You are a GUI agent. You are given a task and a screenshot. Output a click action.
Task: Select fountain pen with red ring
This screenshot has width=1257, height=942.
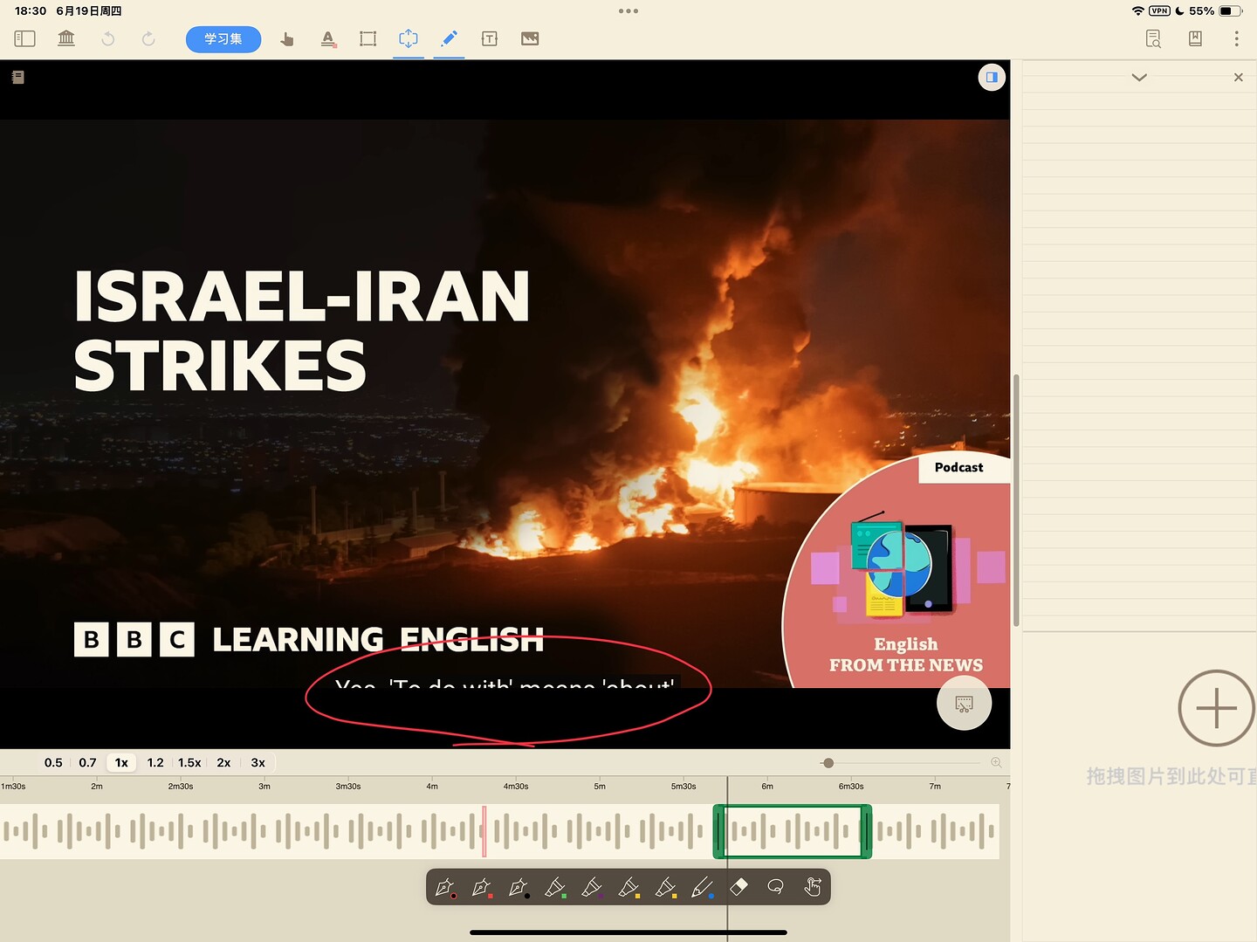[x=444, y=888]
